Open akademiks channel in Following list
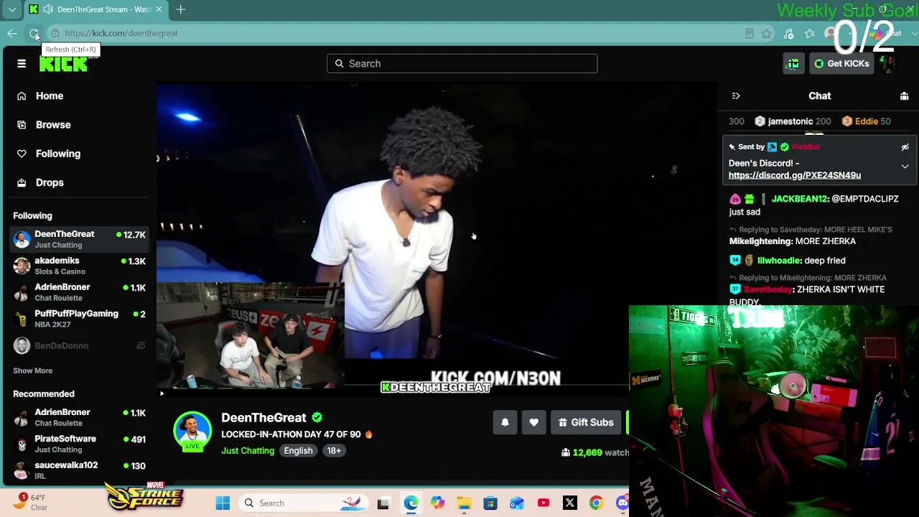This screenshot has height=517, width=919. click(78, 266)
